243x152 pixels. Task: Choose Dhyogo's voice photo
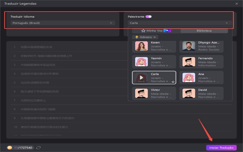click(x=189, y=46)
